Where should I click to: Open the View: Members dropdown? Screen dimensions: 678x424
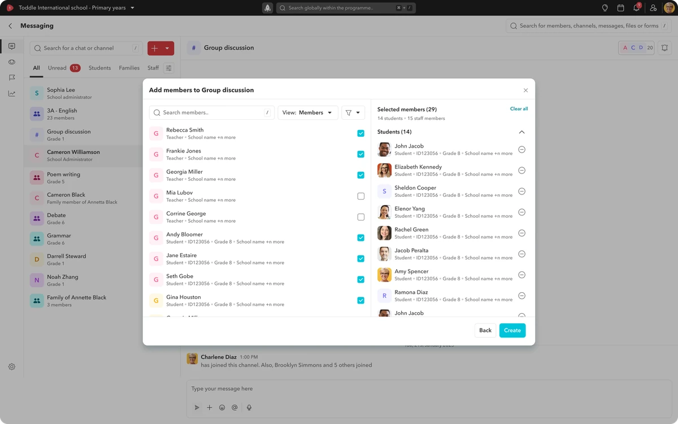click(308, 113)
